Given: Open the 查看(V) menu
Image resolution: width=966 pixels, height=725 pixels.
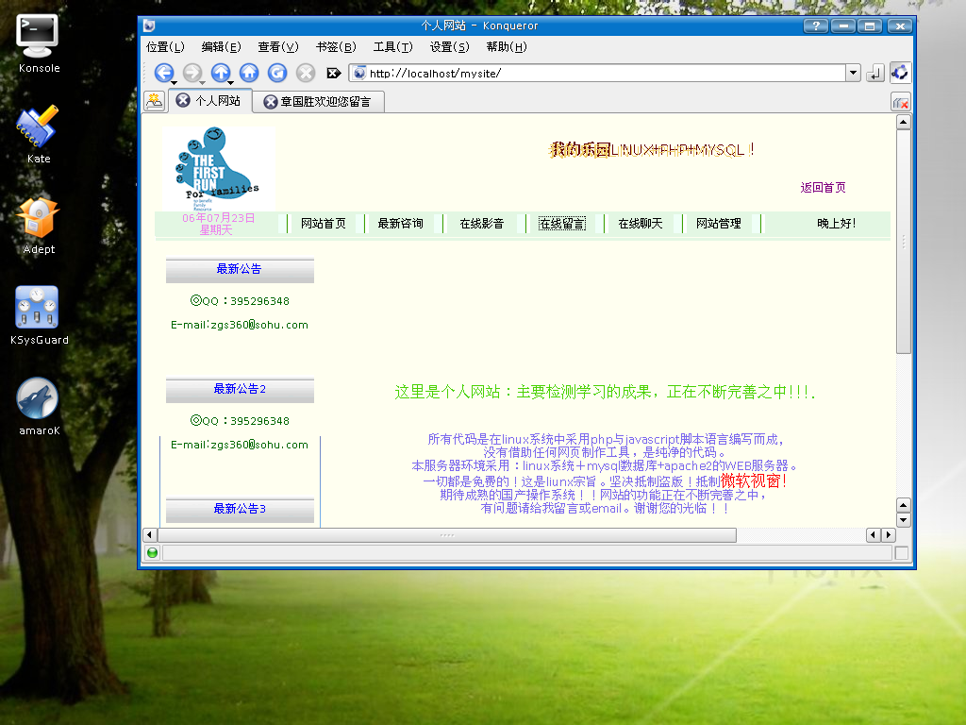Looking at the screenshot, I should pos(278,47).
